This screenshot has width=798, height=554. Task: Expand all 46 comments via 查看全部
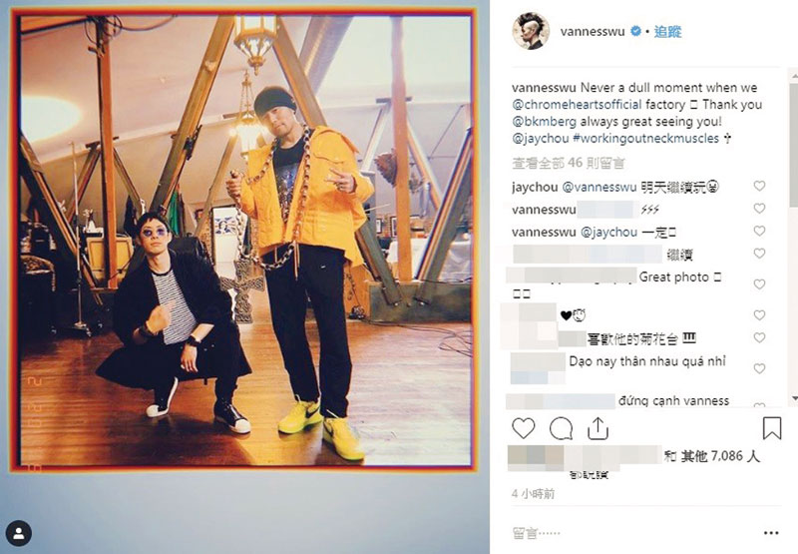[568, 163]
